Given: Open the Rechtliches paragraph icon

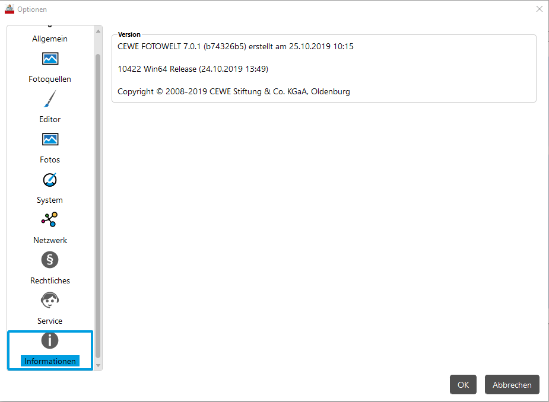Looking at the screenshot, I should (x=50, y=260).
